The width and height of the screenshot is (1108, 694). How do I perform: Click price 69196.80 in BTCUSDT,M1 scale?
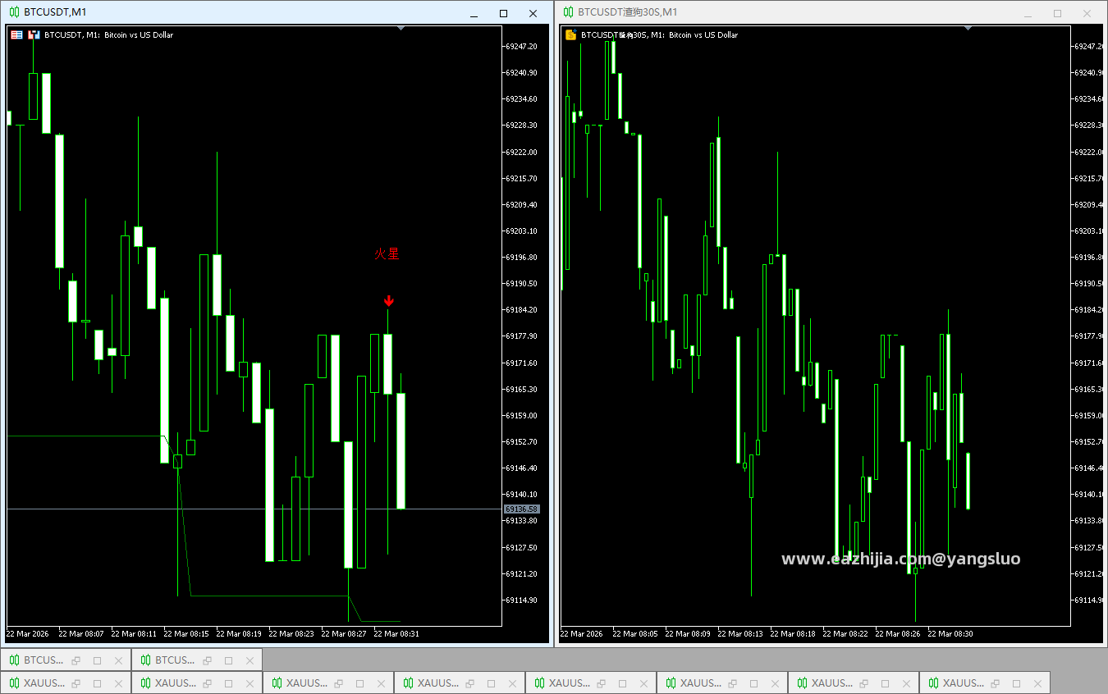tap(523, 257)
